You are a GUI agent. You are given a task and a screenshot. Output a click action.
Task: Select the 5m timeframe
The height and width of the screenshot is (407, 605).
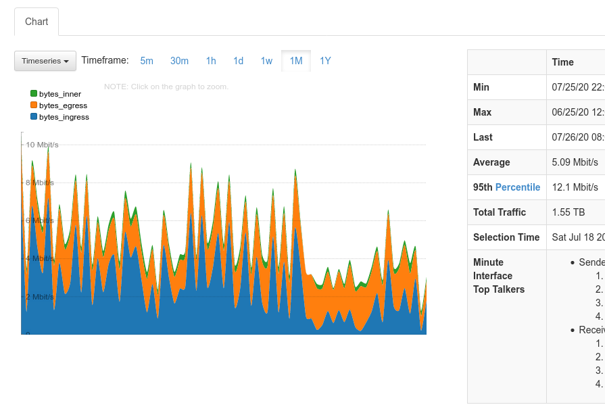[x=147, y=61]
